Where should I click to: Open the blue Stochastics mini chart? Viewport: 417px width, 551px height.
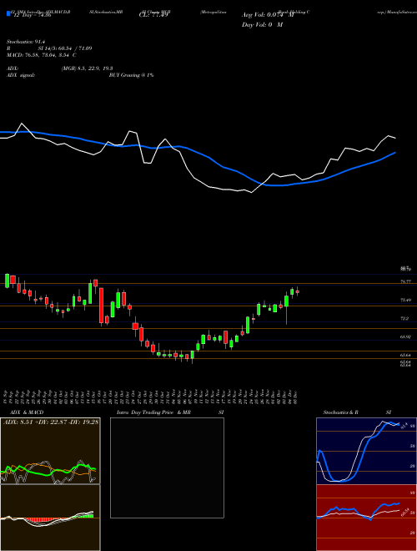coord(366,451)
